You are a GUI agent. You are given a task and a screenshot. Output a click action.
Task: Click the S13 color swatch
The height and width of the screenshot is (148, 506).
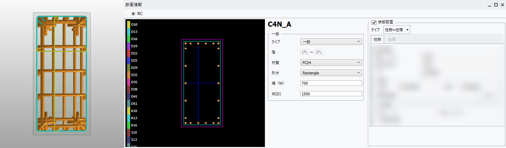[128, 139]
